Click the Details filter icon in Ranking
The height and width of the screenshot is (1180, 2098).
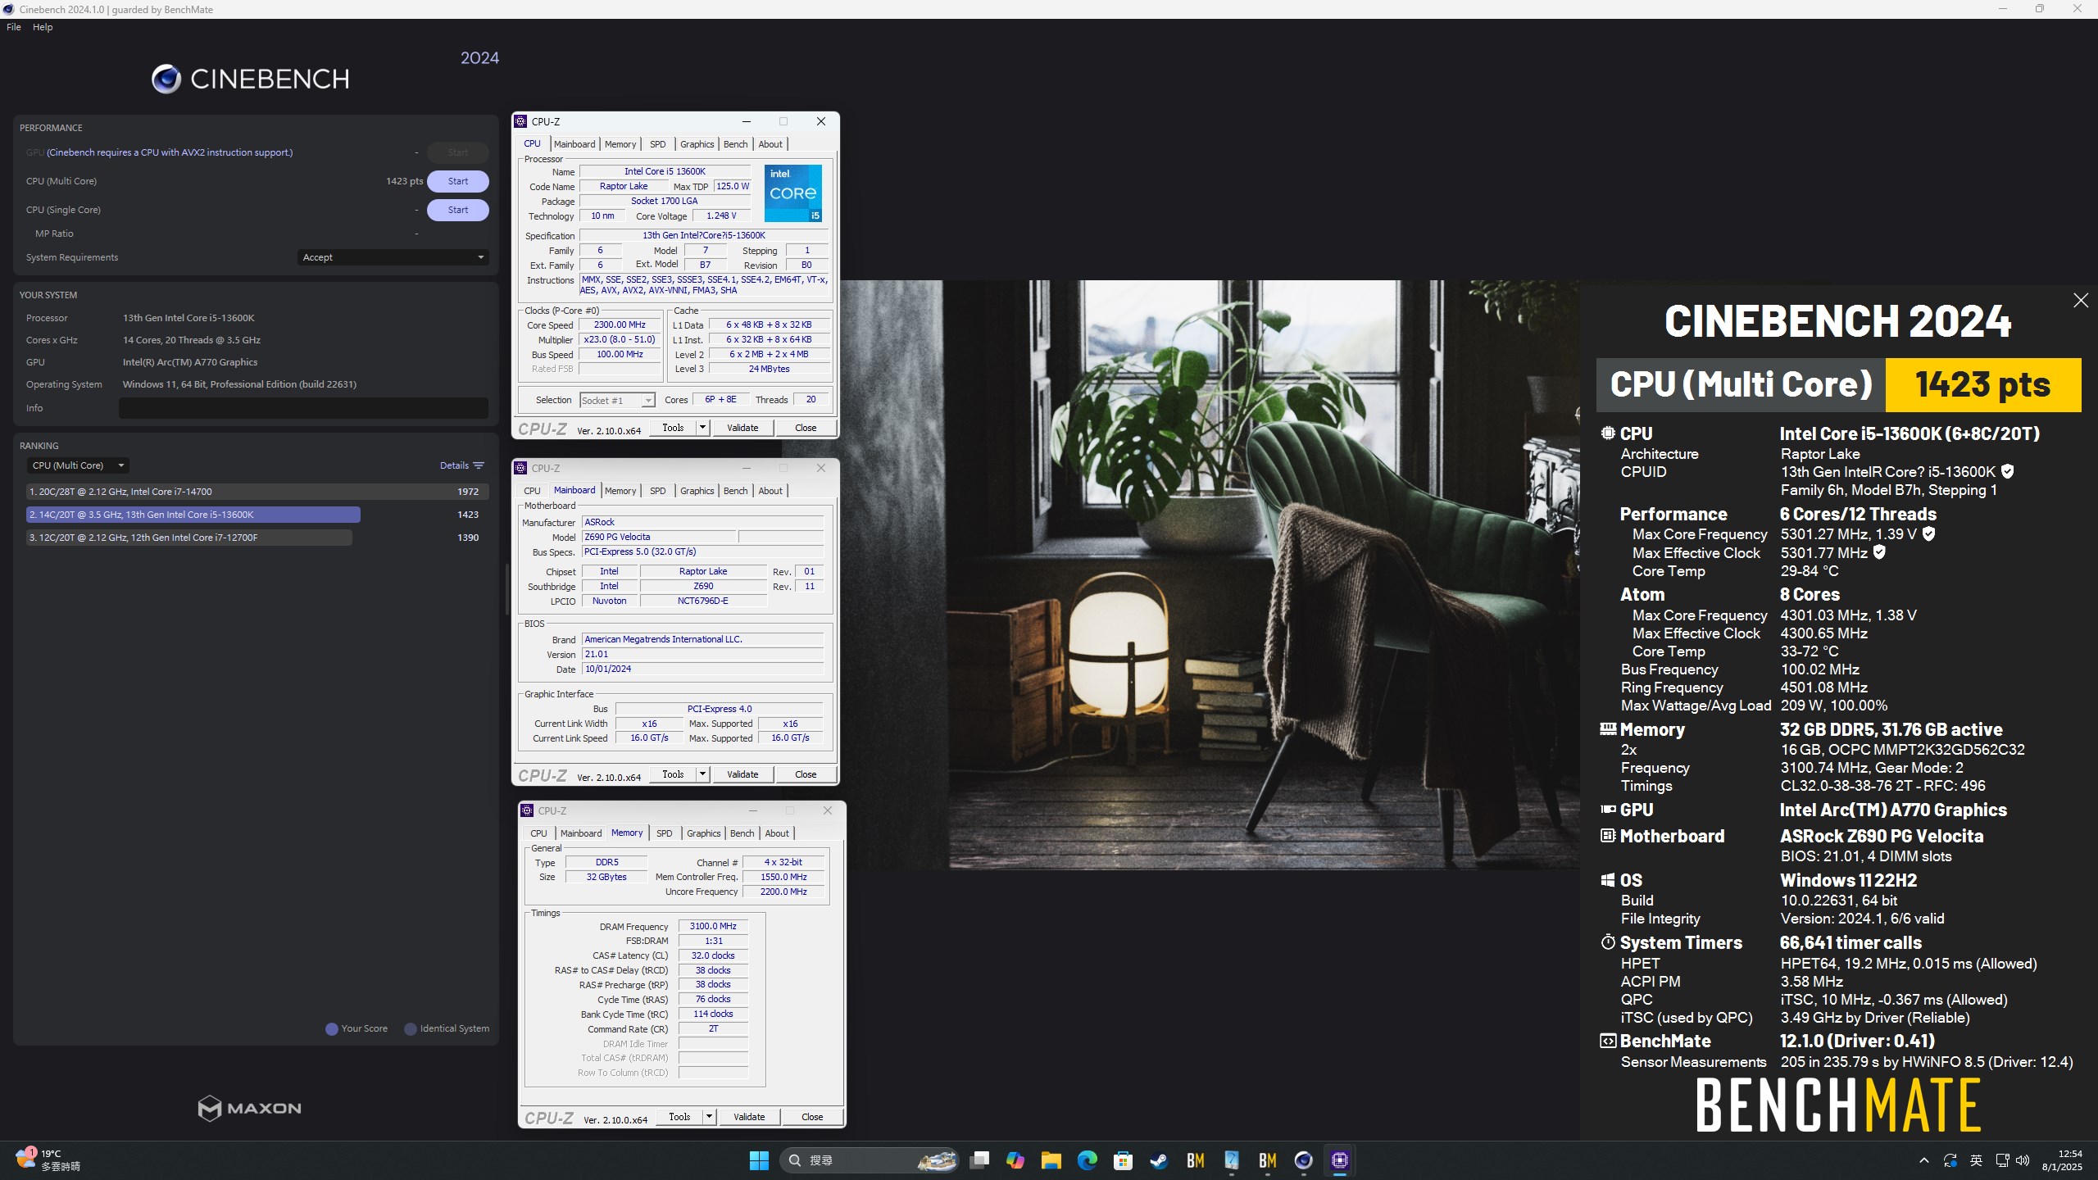click(479, 465)
